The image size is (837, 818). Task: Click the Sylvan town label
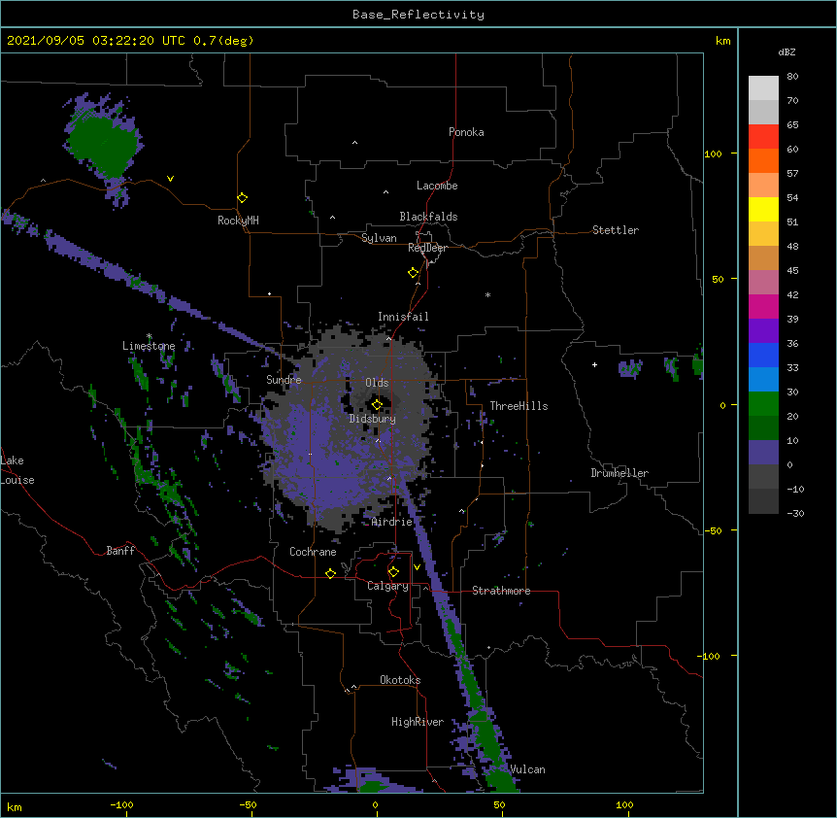click(x=379, y=238)
